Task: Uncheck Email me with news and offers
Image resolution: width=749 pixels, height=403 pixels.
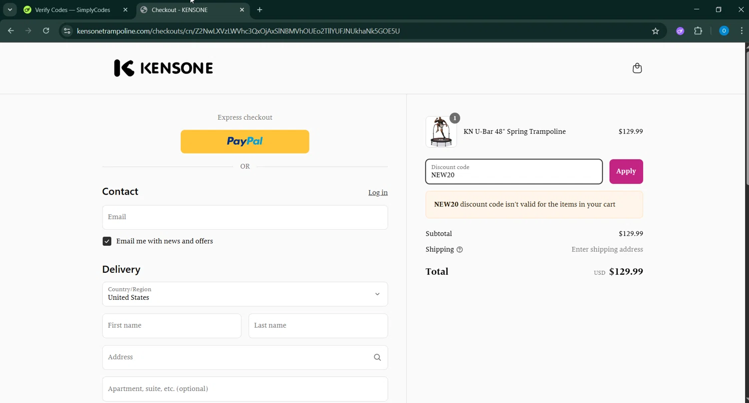Action: [107, 241]
